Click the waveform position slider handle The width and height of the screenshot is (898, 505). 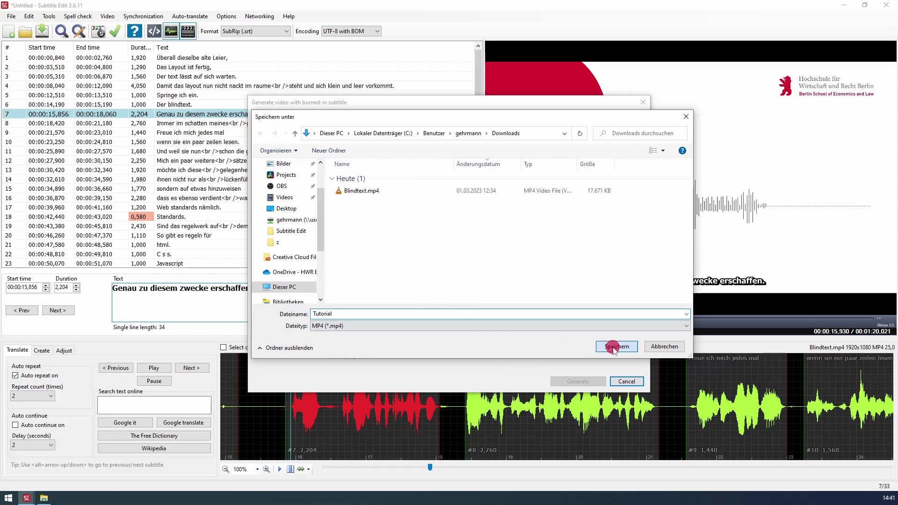430,467
